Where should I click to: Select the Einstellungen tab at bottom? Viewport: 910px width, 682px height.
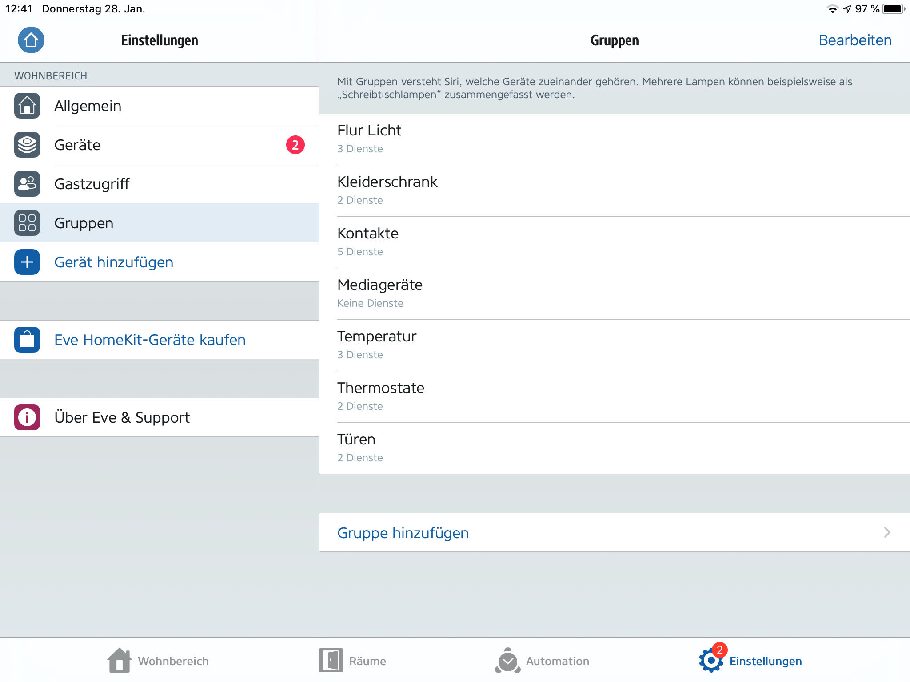(751, 661)
